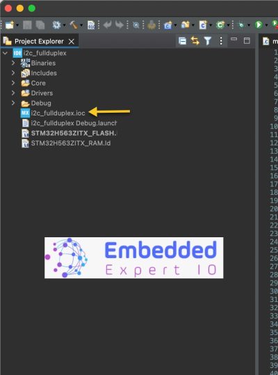Expand the Binaries folder
Image resolution: width=278 pixels, height=375 pixels.
coord(13,63)
